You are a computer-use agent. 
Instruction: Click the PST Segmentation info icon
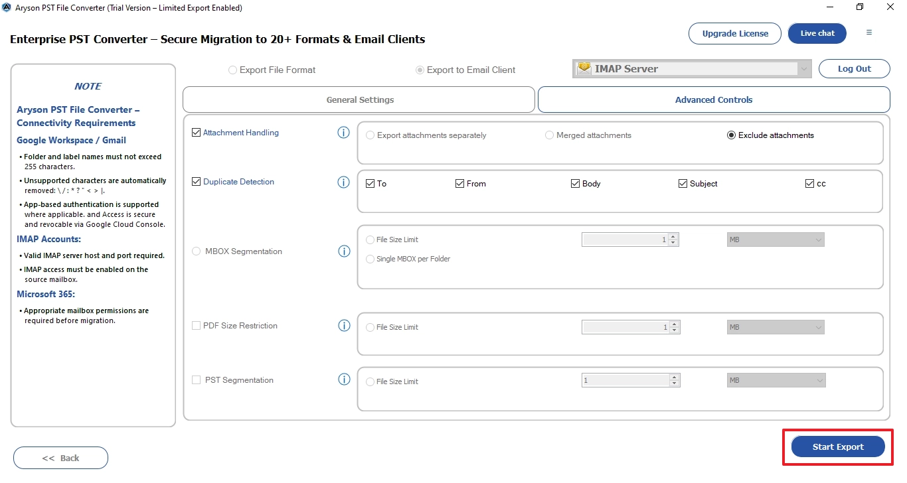(x=344, y=379)
